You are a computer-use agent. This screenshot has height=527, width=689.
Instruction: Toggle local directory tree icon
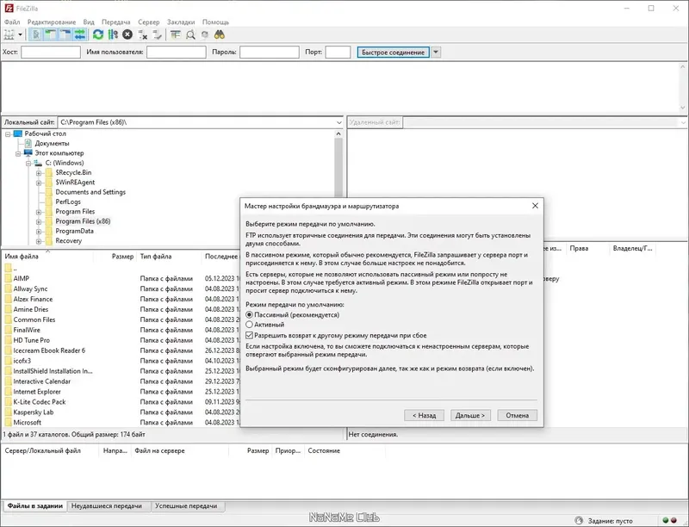pyautogui.click(x=51, y=34)
